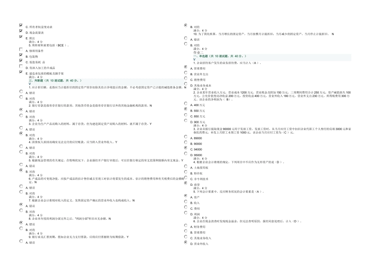
Task: Select B. 550 万元 net profit option
Action: click(x=186, y=109)
